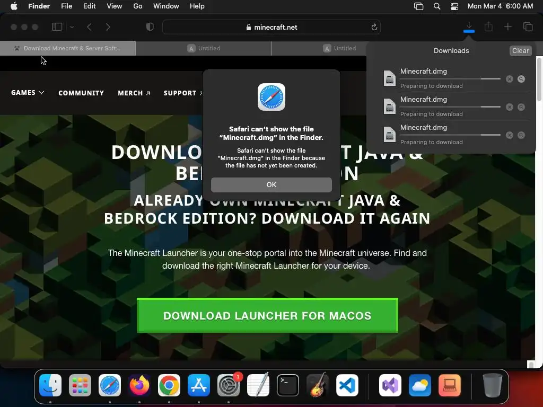The width and height of the screenshot is (543, 407).
Task: Switch to Download Minecraft & Server Software tab
Action: (x=68, y=48)
